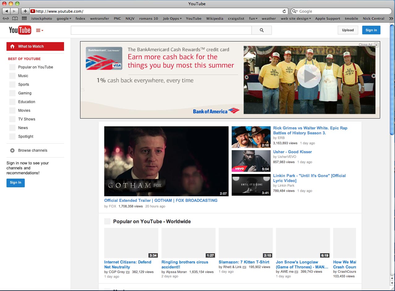Click the back navigation arrow in Safari

click(6, 11)
